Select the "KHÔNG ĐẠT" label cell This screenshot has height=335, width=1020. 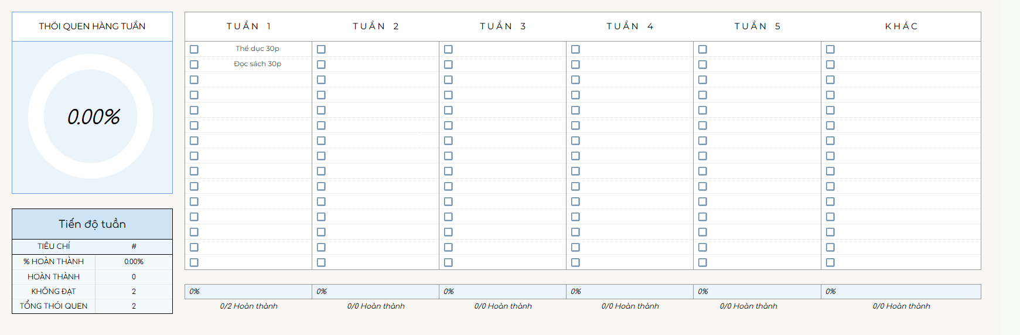pos(54,291)
